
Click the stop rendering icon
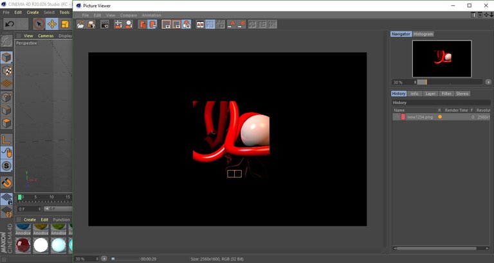(x=118, y=24)
